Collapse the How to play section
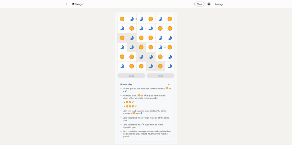Image resolution: width=292 pixels, height=145 pixels. point(169,84)
